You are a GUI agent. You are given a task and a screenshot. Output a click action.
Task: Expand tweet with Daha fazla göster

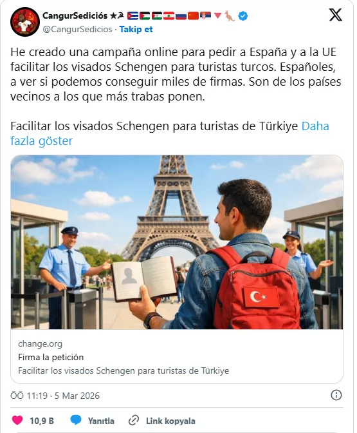[x=170, y=133]
